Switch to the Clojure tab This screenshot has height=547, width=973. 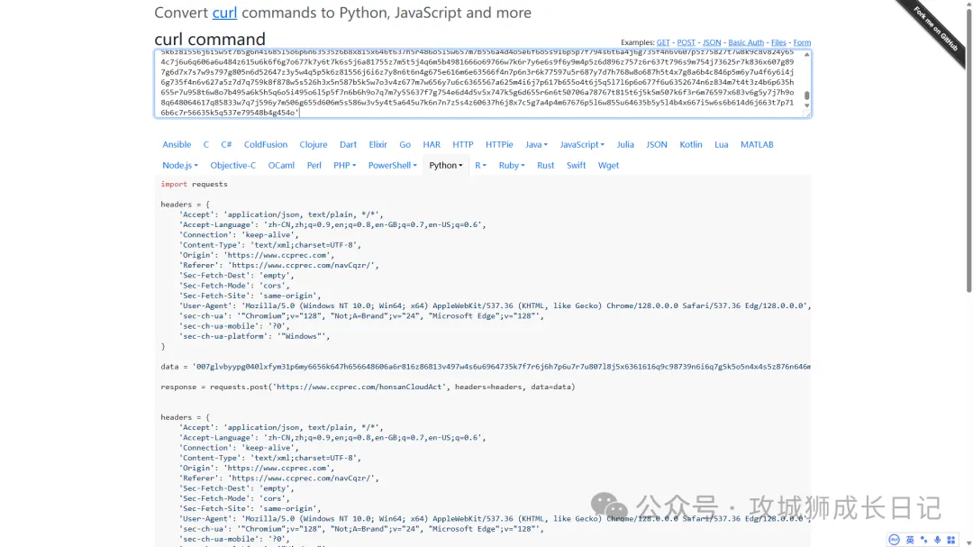314,144
